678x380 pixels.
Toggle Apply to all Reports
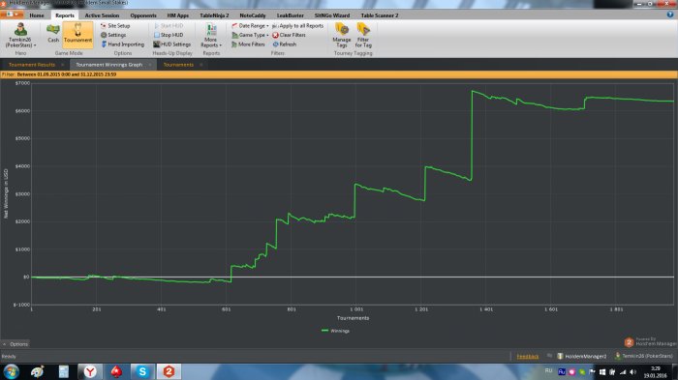[x=298, y=26]
